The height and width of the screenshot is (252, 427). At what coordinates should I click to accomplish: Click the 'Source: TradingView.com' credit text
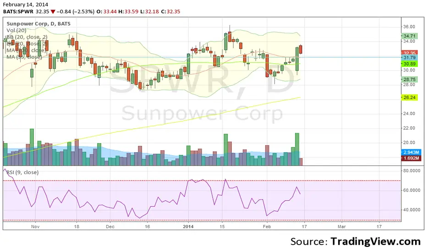tap(356, 241)
